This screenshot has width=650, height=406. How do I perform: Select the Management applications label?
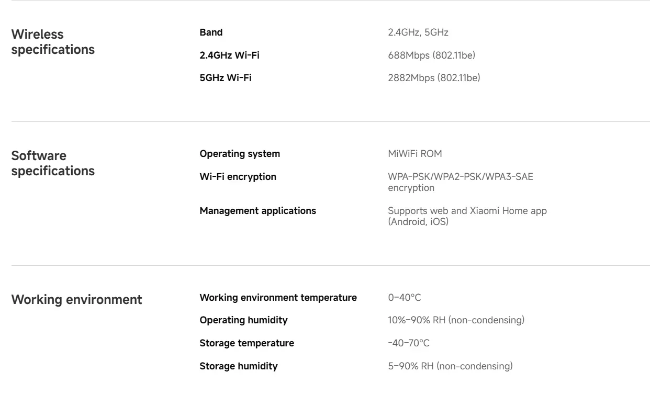[258, 211]
